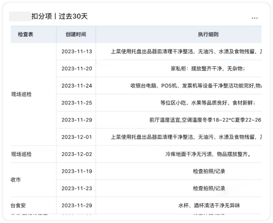
Task: Click the 扣分项 过去30天 card title
Action: [59, 16]
